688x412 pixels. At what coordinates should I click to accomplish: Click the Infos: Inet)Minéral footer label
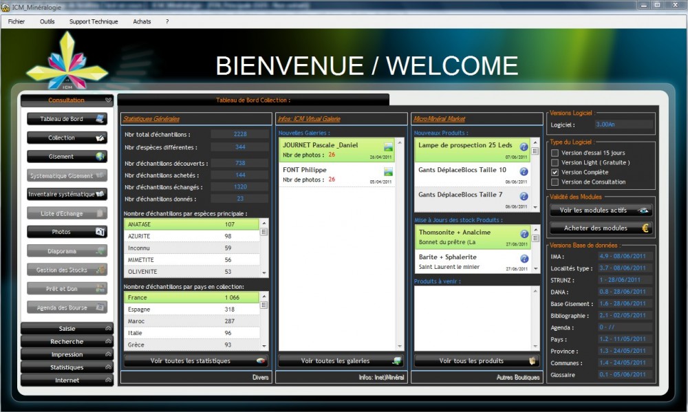click(x=381, y=378)
